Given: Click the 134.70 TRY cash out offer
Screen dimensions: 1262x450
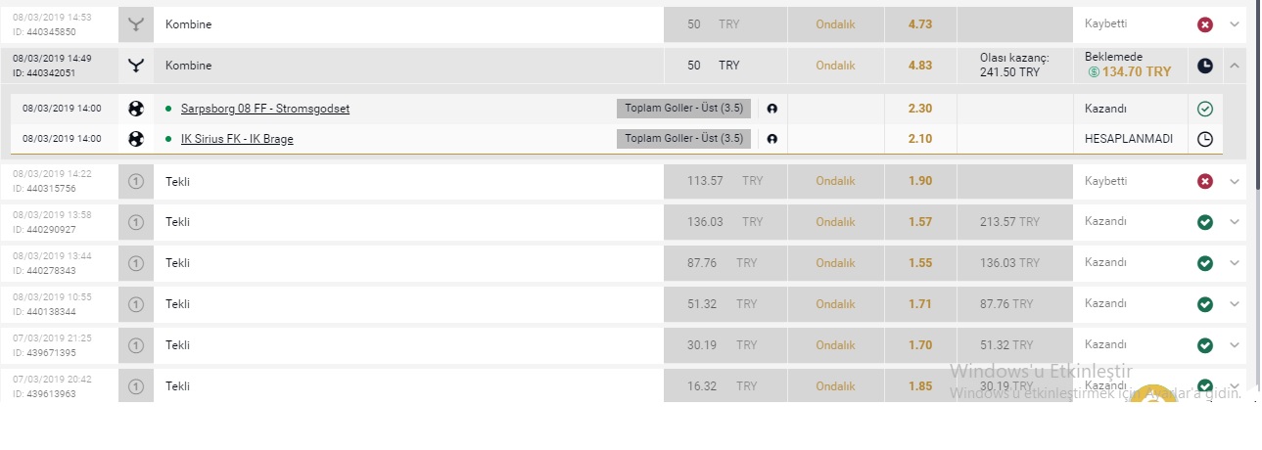Looking at the screenshot, I should (1129, 72).
